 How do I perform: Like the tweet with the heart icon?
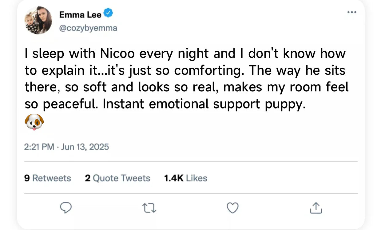(232, 208)
